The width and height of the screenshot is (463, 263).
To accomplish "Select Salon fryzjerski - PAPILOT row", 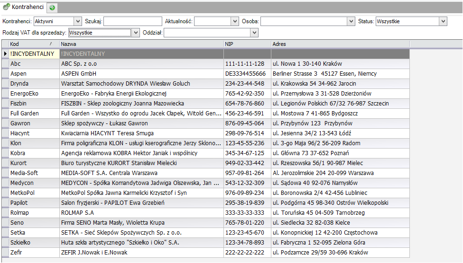I will [x=205, y=203].
